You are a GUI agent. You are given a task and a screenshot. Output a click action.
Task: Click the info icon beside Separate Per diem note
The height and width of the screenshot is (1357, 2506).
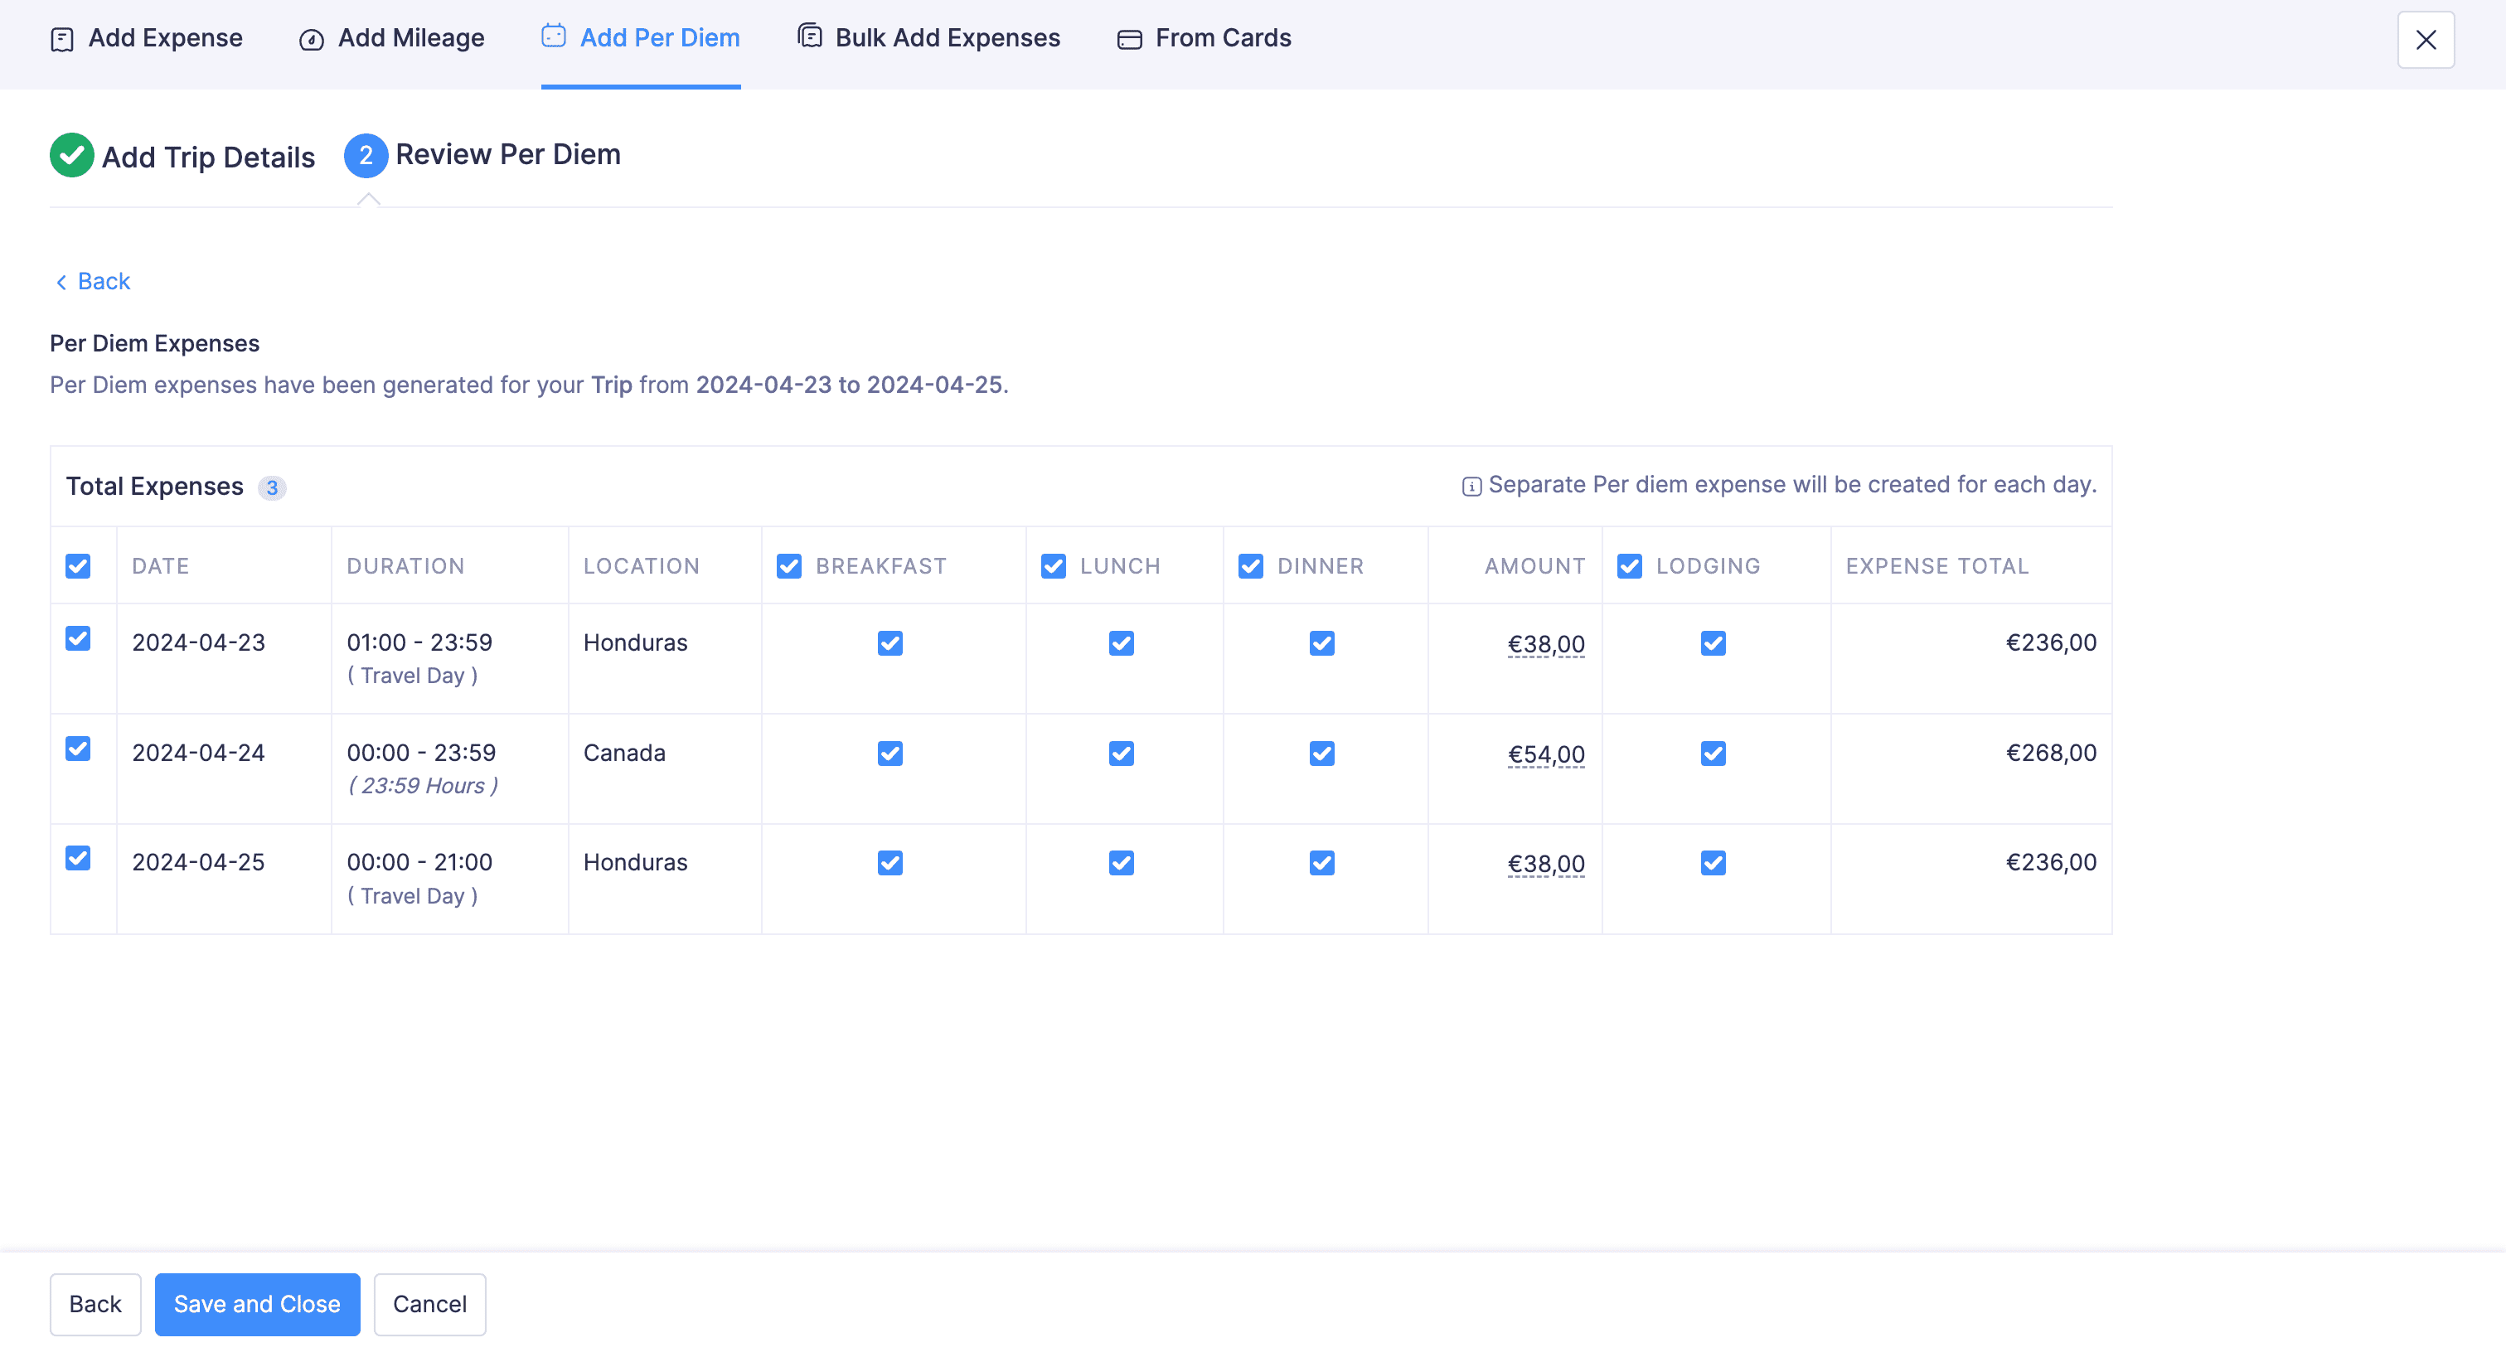1471,487
